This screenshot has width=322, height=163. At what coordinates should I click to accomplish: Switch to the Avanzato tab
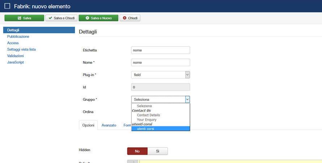coord(109,125)
